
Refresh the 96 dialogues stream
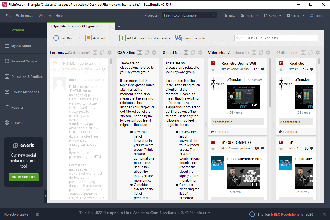310,53
